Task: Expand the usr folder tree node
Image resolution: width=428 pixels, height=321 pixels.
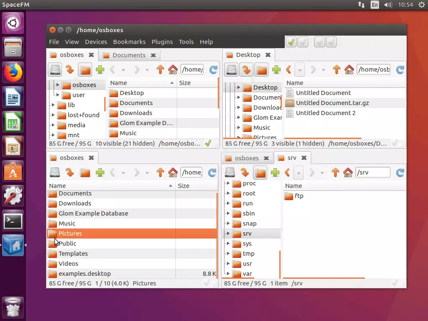Action: 228,264
